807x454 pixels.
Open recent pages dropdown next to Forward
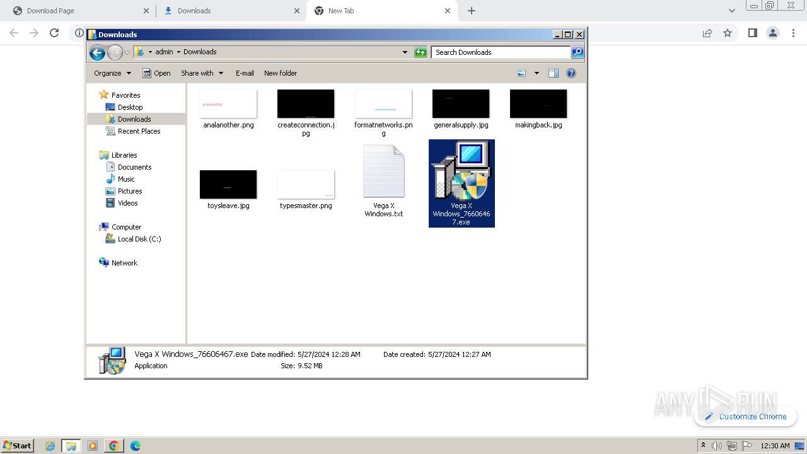[127, 53]
